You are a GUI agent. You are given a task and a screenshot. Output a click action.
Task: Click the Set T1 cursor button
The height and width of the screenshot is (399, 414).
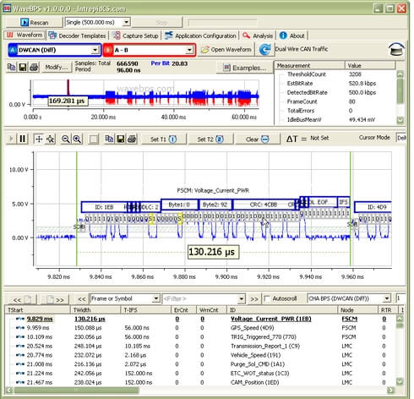tap(164, 139)
